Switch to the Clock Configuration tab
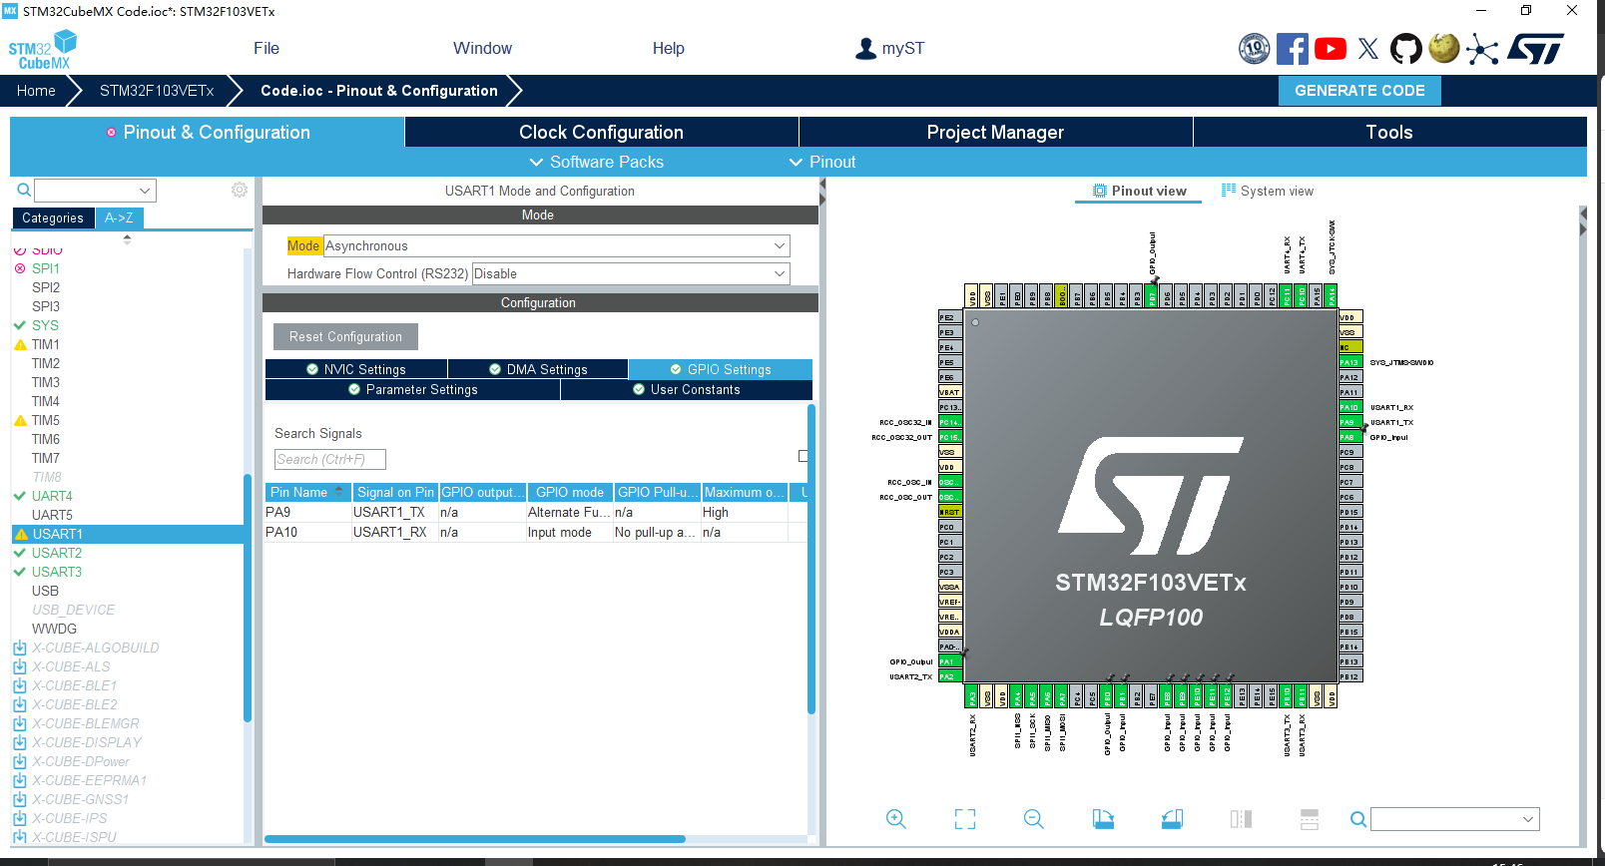This screenshot has width=1605, height=866. tap(601, 132)
